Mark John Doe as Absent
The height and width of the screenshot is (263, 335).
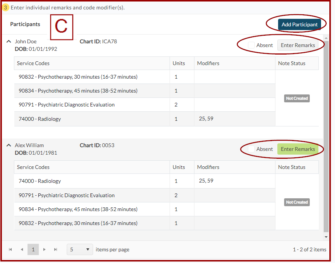251,45
